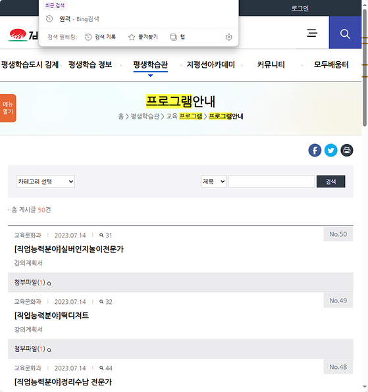Go to 교육 프로그램 breadcrumb
Screen dimensions: 368x392
click(184, 116)
